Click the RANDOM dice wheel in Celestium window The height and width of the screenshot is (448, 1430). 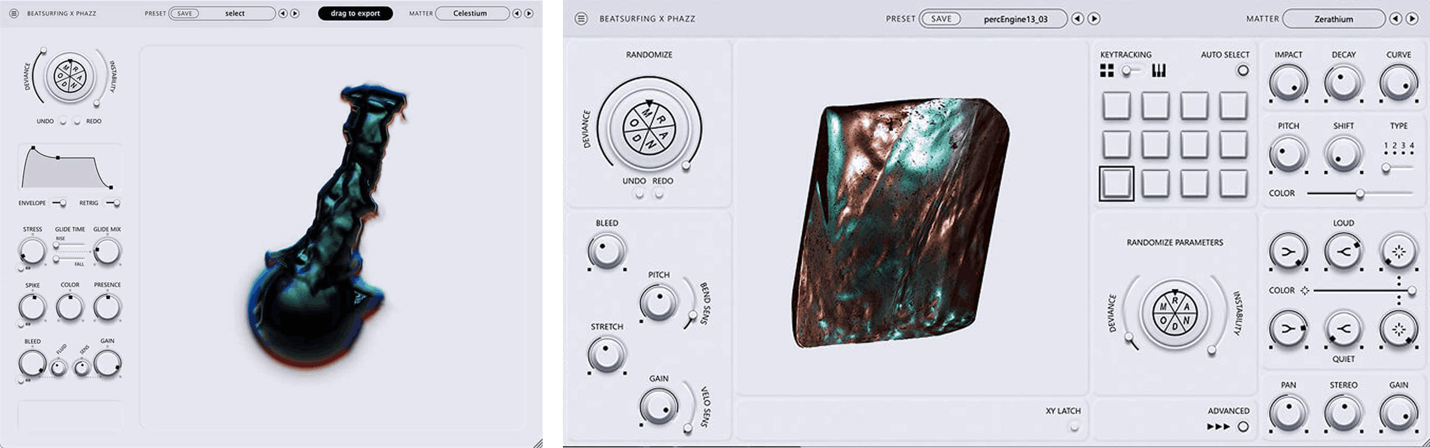coord(70,76)
